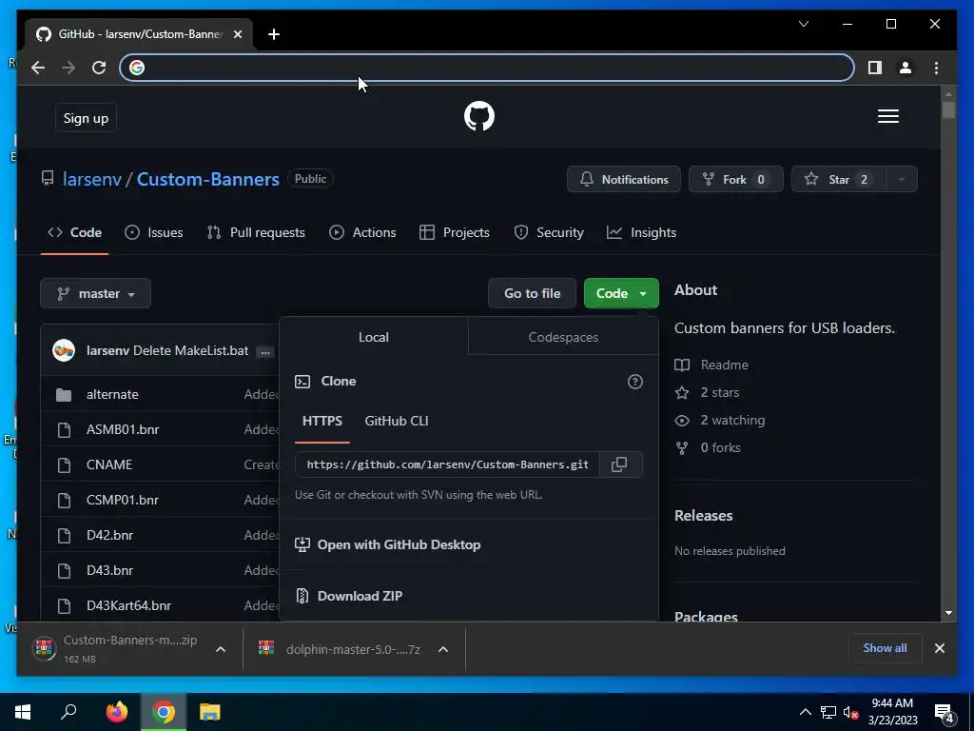Screen dimensions: 974x731
Task: Click the Readme link in About
Action: point(711,365)
